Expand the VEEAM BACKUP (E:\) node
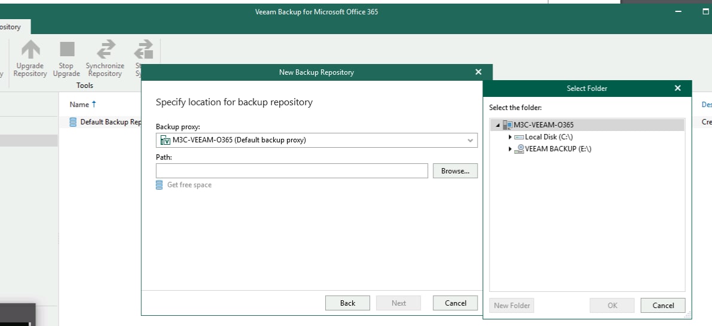712x326 pixels. [510, 149]
